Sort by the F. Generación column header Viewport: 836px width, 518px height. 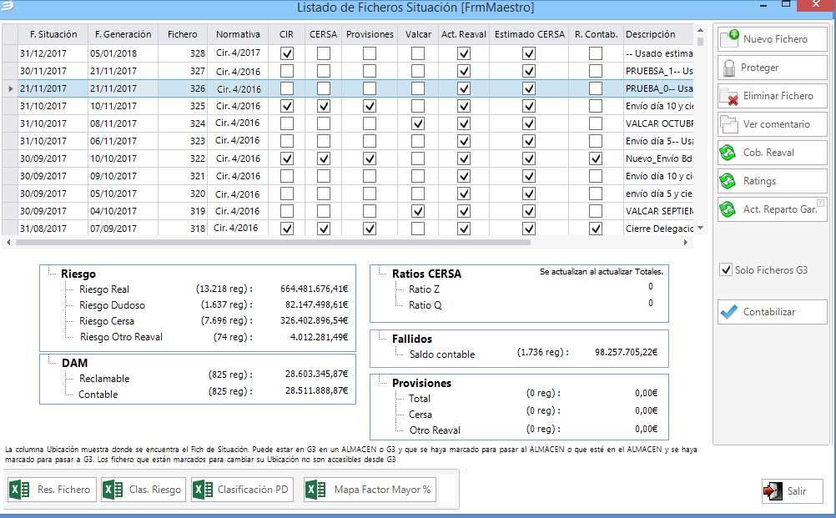click(x=123, y=34)
